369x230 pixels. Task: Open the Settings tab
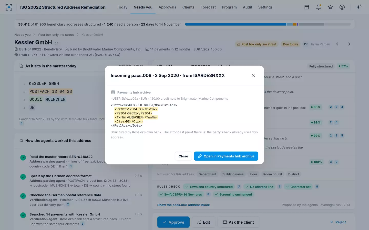(x=265, y=7)
